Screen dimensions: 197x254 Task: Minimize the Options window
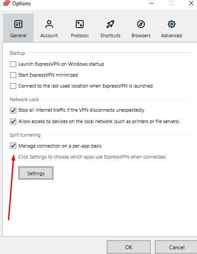[151, 3]
